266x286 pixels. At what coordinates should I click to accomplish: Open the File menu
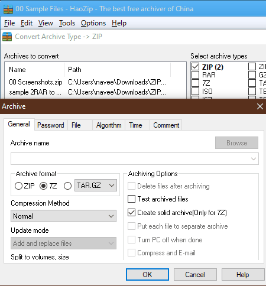tap(9, 23)
